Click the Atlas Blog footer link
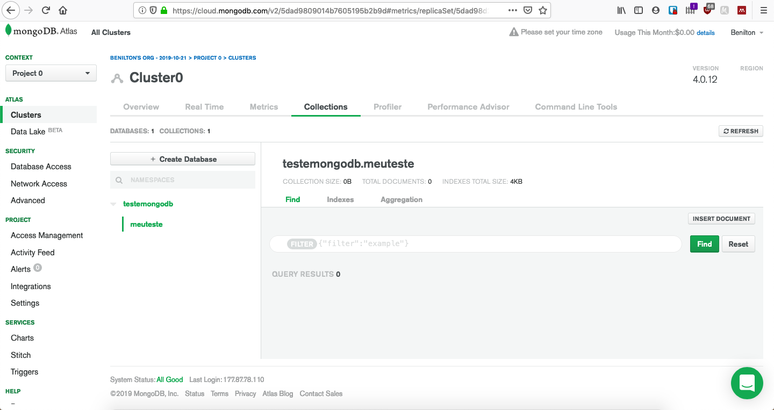 coord(278,394)
